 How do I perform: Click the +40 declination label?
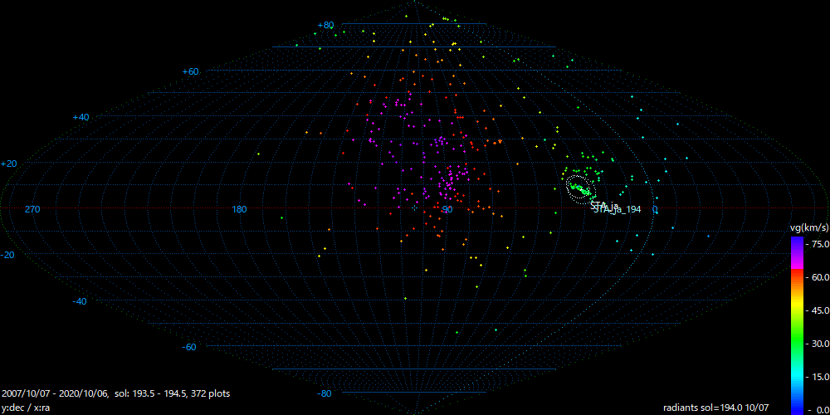[x=81, y=118]
